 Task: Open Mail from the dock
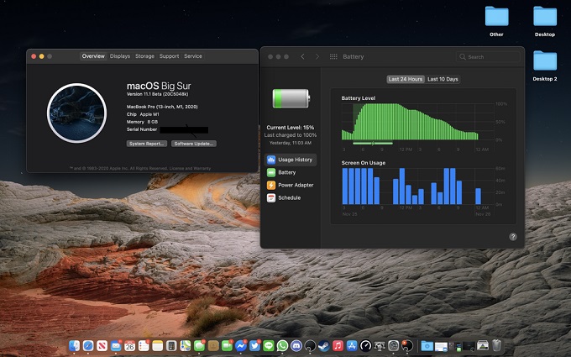(x=116, y=345)
